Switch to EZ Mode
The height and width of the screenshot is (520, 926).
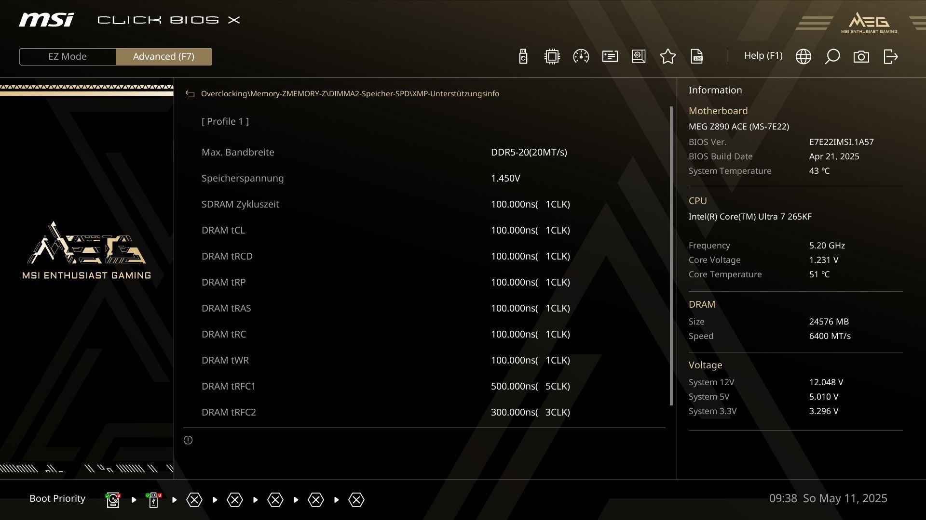tap(68, 56)
